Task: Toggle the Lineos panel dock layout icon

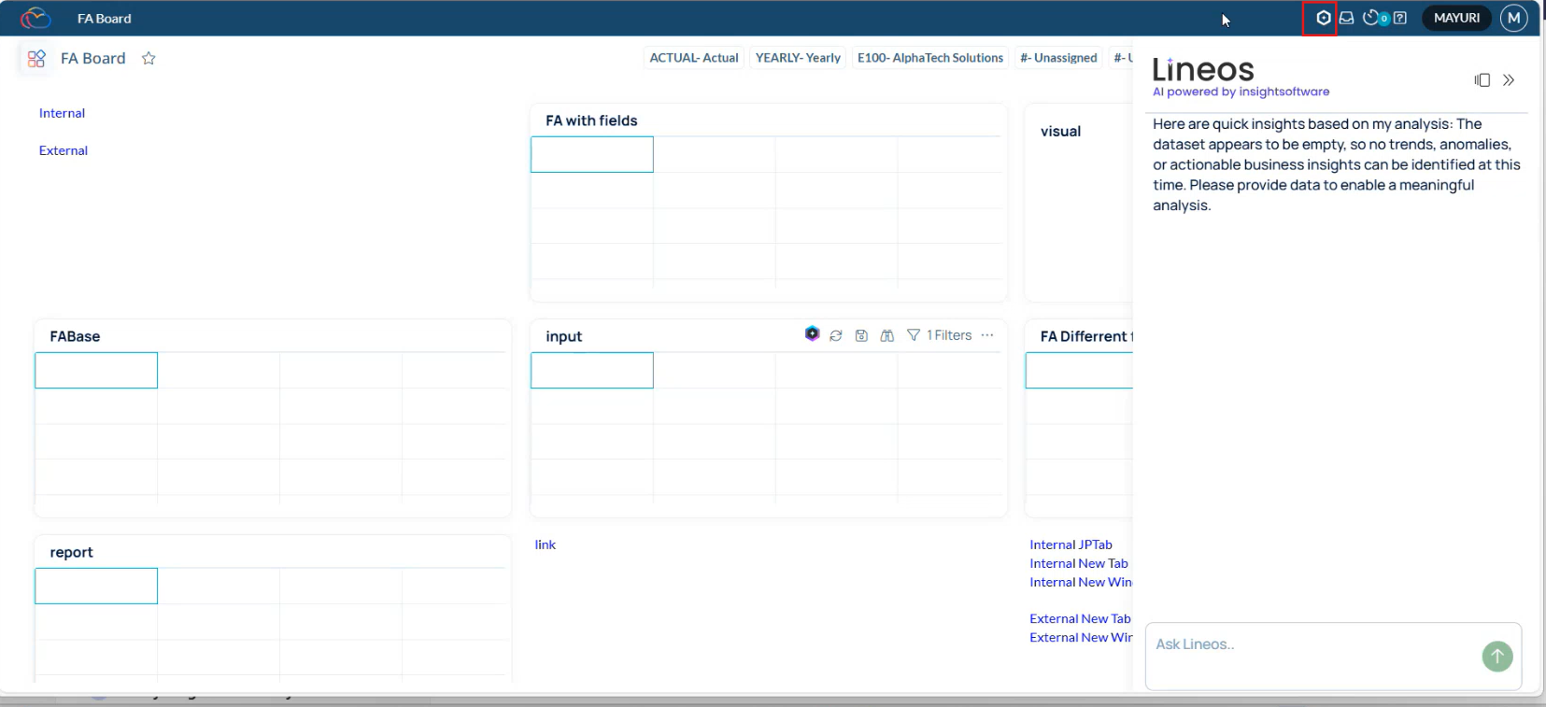Action: point(1482,80)
